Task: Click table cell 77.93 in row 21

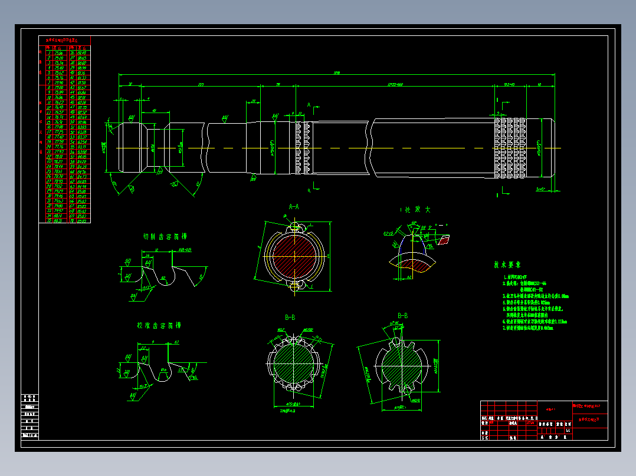Action: pyautogui.click(x=59, y=152)
